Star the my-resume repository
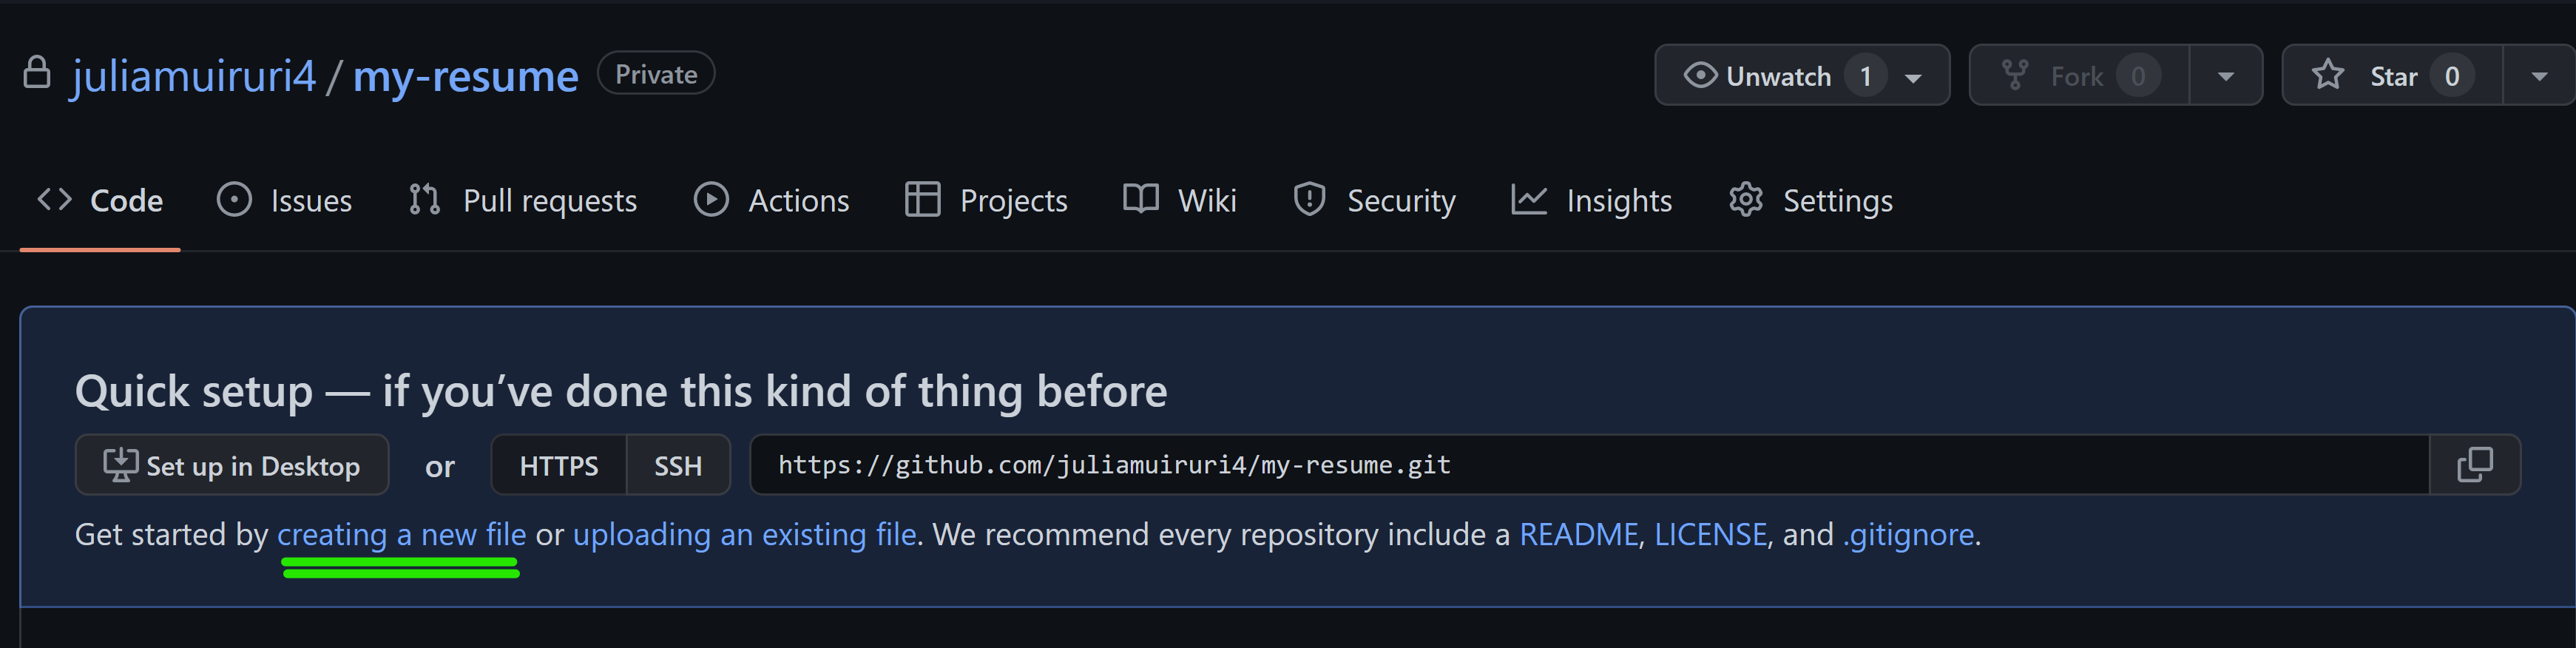 point(2391,74)
